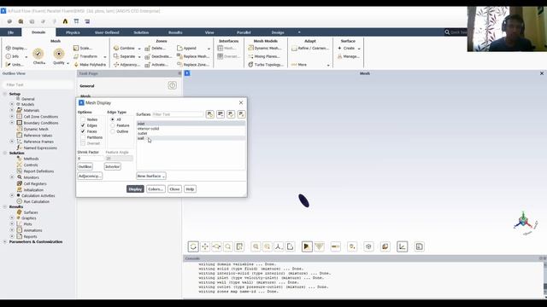Open the Results ribbon tab
The width and height of the screenshot is (547, 307).
tap(175, 32)
